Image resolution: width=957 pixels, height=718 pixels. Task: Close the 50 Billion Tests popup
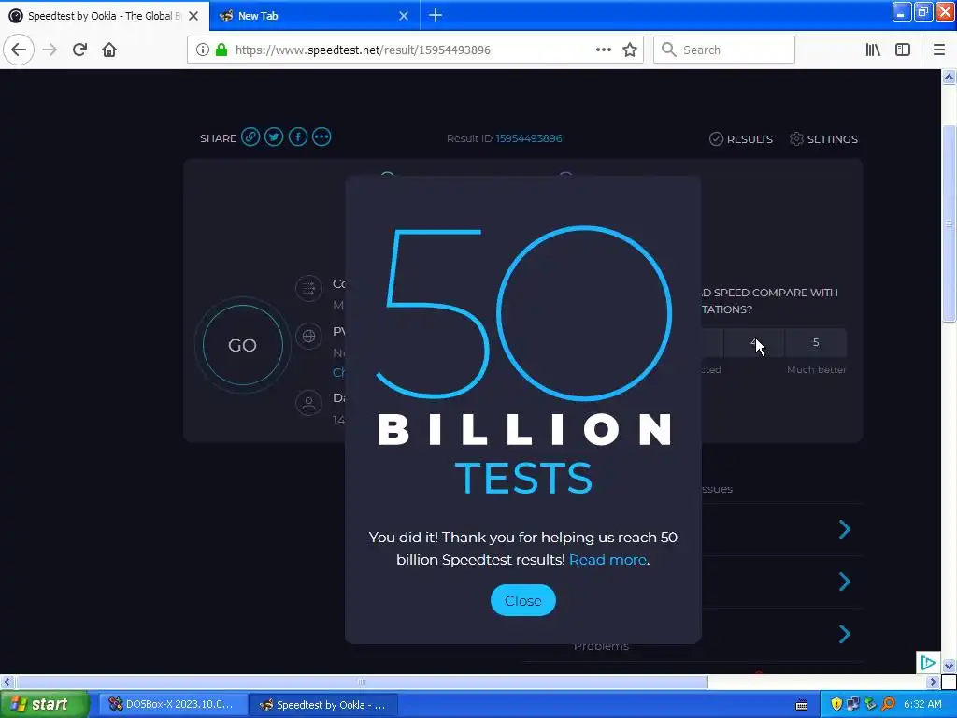[523, 600]
